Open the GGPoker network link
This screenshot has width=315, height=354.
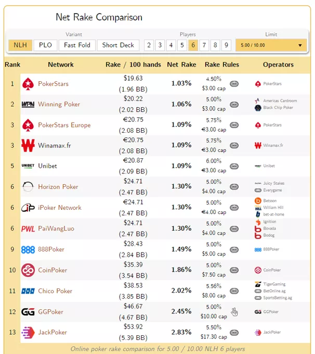[50, 312]
